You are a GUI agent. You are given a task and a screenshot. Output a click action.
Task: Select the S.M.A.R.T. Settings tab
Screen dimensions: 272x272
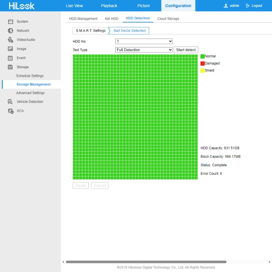pyautogui.click(x=91, y=31)
